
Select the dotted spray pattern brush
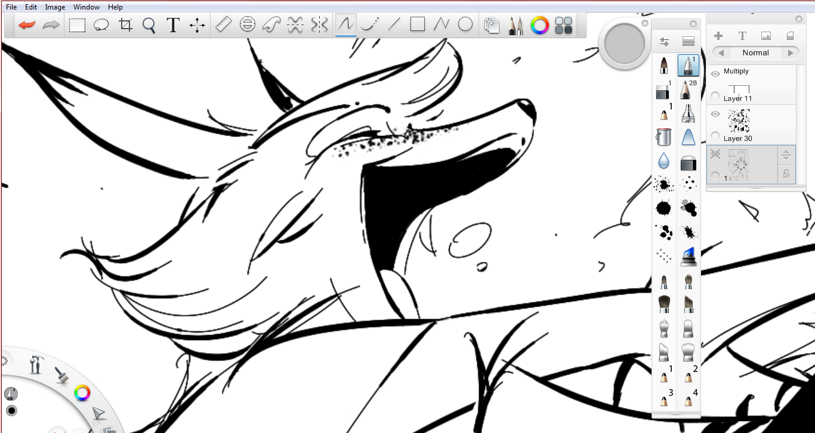pos(663,256)
